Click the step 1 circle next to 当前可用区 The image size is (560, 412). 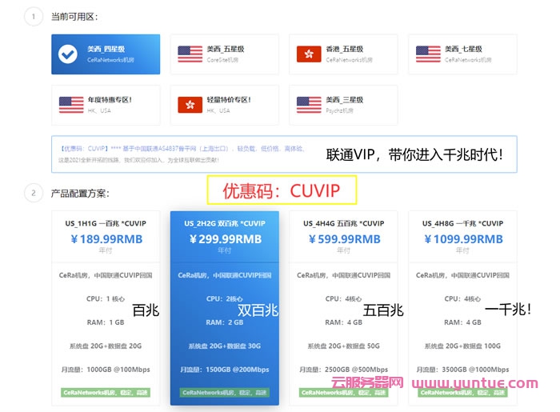tap(33, 16)
